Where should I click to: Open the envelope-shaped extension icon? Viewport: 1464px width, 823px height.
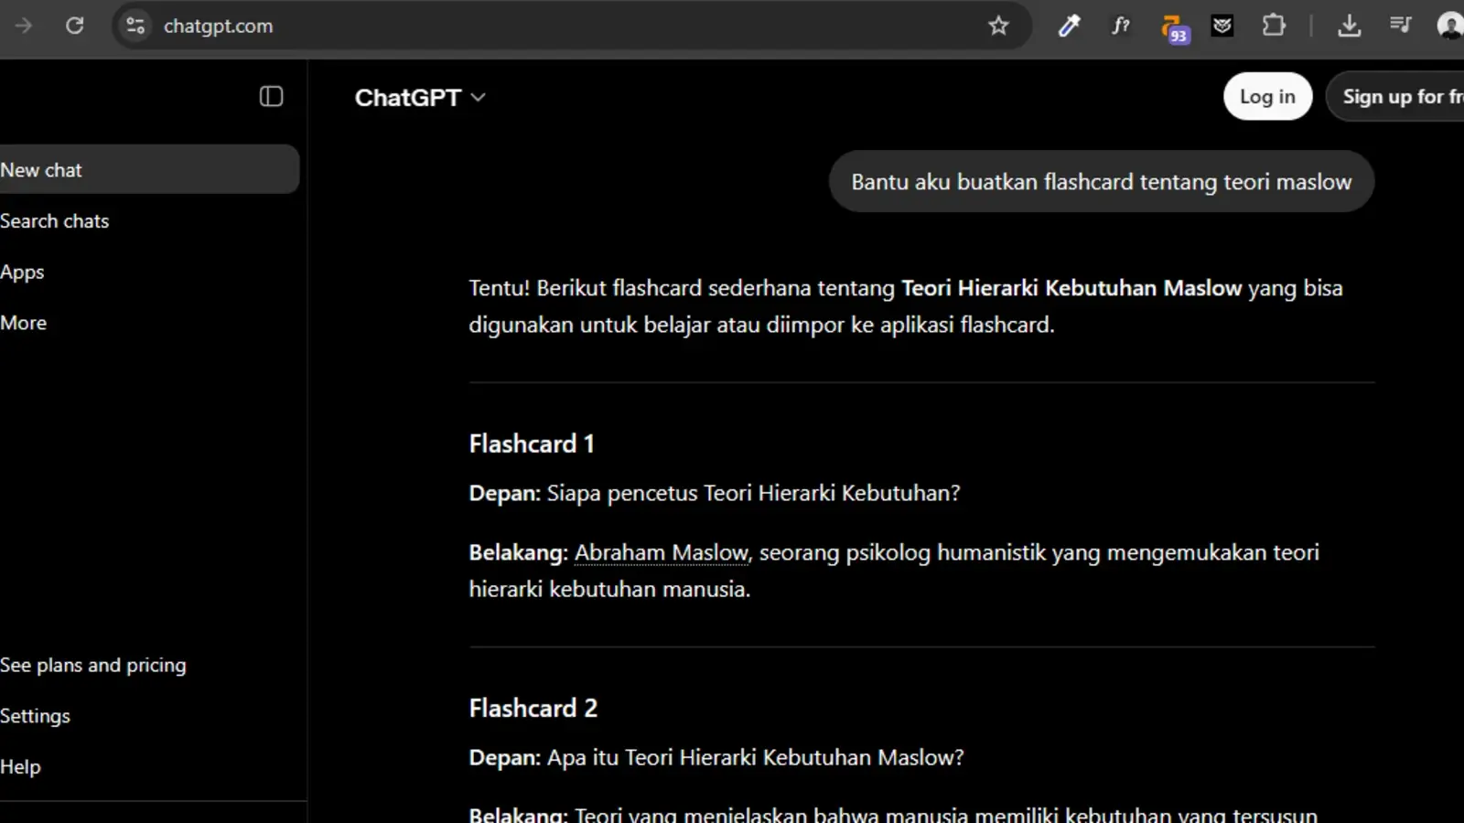coord(1222,26)
